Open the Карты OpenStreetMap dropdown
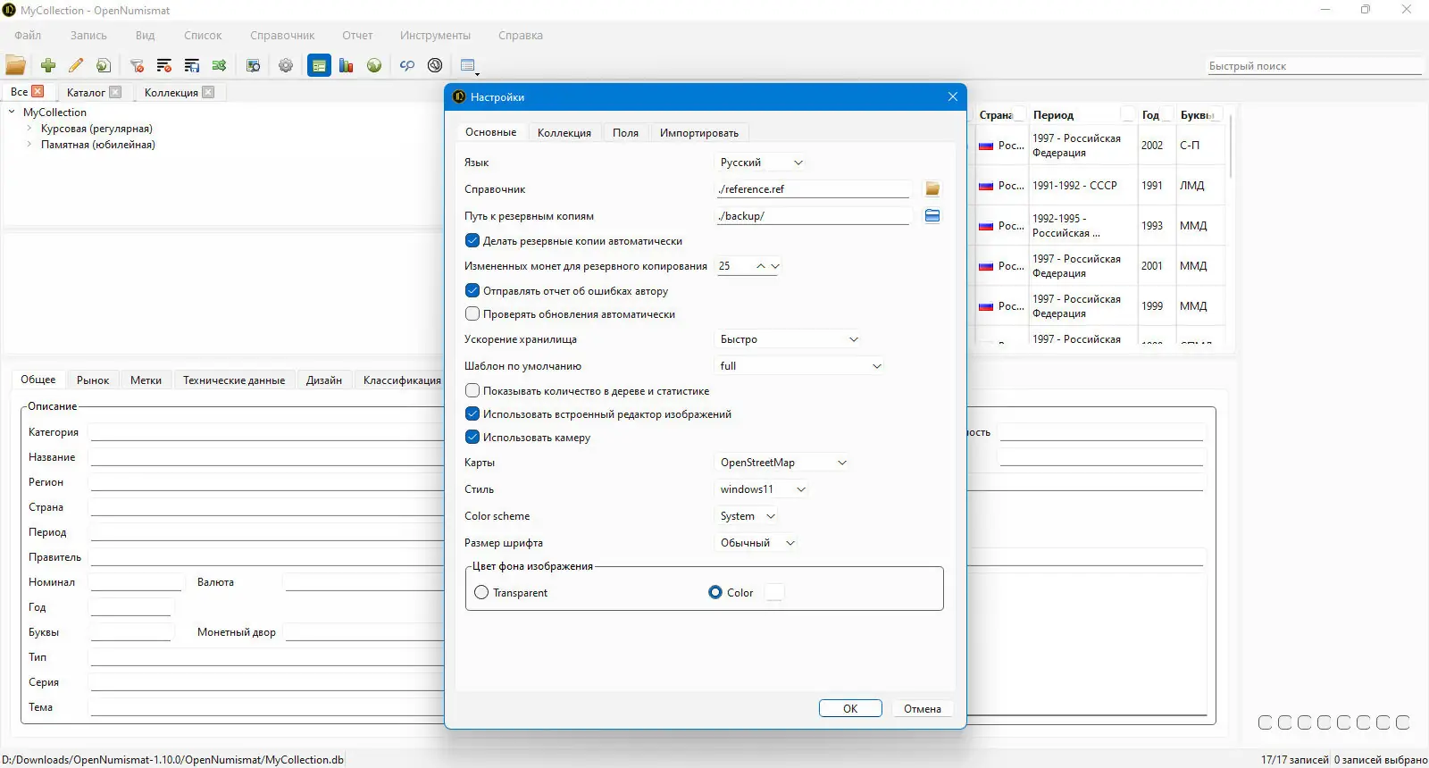Viewport: 1429px width, 768px height. (x=783, y=463)
